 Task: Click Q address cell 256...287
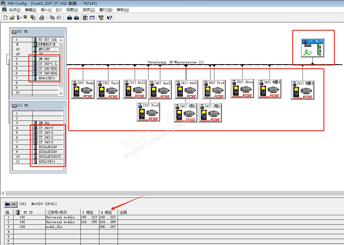click(108, 227)
